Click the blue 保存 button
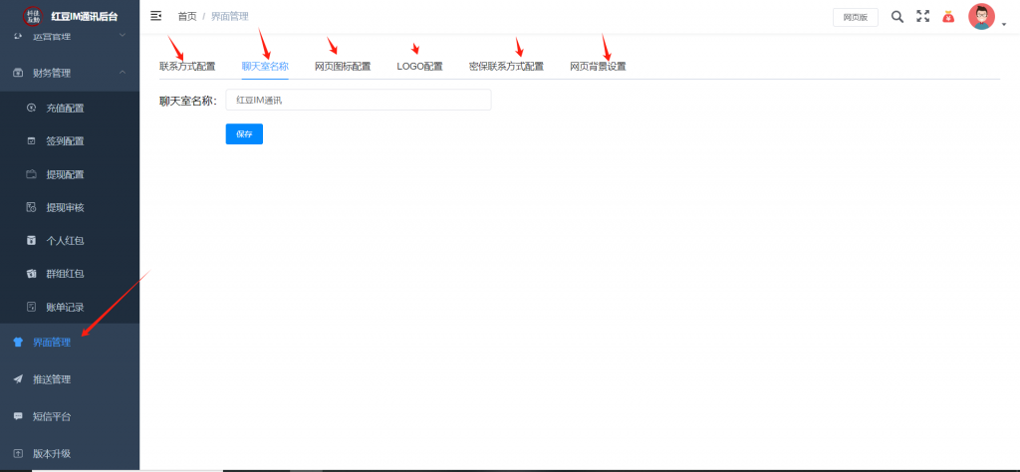The image size is (1020, 472). click(244, 133)
